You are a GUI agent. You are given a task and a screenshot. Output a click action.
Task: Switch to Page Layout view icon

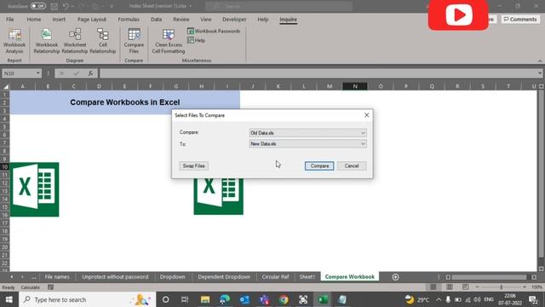(450, 287)
